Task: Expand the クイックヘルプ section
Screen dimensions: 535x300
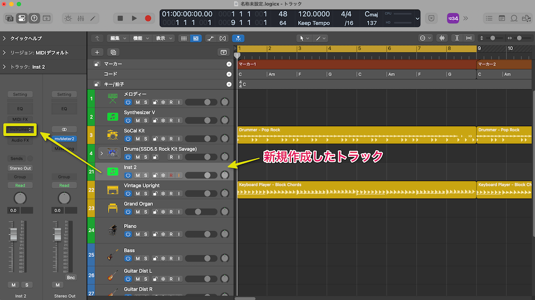Action: (4, 38)
